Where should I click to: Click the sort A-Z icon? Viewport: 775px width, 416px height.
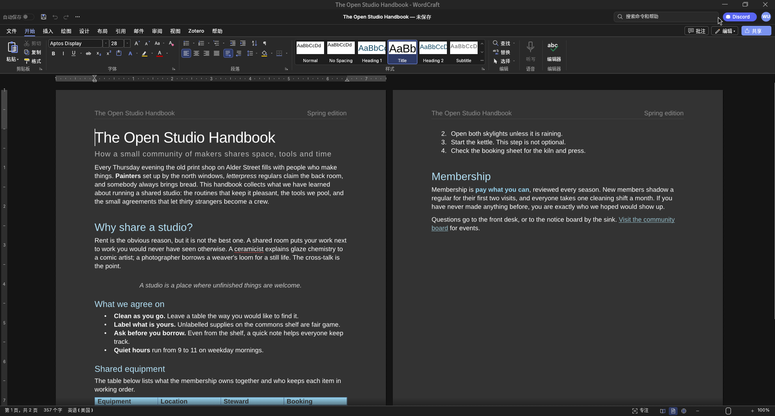point(254,43)
